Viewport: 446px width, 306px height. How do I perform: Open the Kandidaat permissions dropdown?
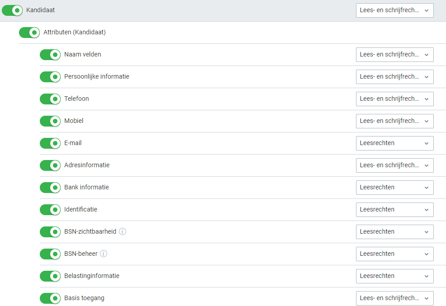(x=394, y=10)
